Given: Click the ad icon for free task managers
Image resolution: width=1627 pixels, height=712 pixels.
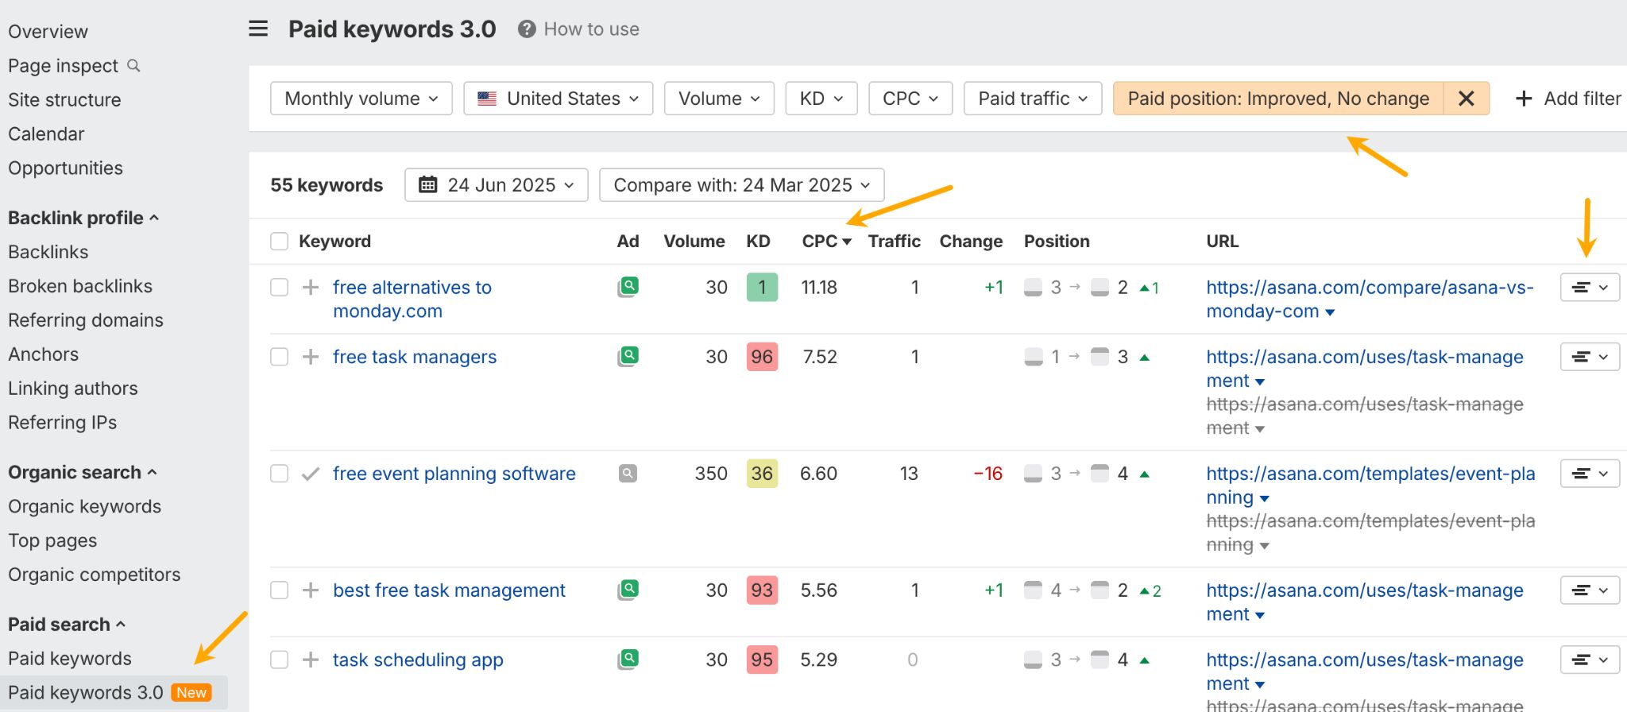Looking at the screenshot, I should tap(628, 357).
